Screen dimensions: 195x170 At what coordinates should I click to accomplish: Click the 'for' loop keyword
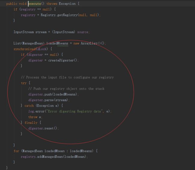(16, 151)
